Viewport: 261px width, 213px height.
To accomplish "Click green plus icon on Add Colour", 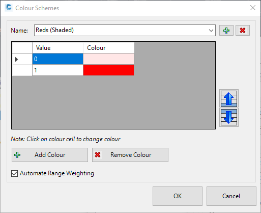I will [17, 155].
